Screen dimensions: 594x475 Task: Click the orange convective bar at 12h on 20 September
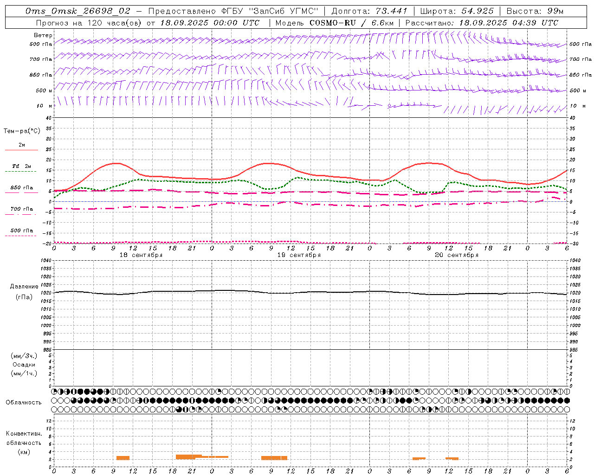[x=452, y=458]
